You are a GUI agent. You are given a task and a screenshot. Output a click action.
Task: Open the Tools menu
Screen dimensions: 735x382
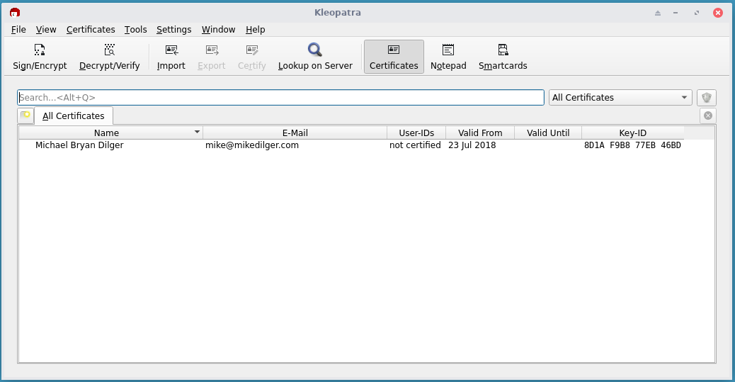point(135,30)
